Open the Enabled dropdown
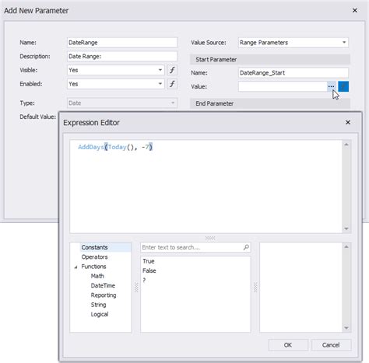 click(160, 84)
